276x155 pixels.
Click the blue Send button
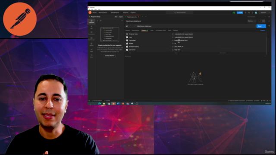(260, 26)
